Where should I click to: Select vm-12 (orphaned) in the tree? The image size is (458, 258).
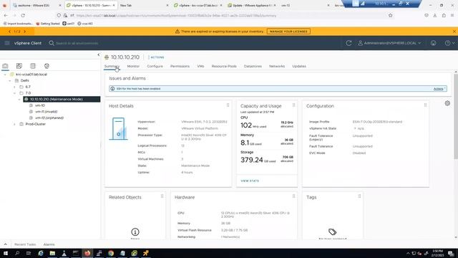tap(49, 118)
